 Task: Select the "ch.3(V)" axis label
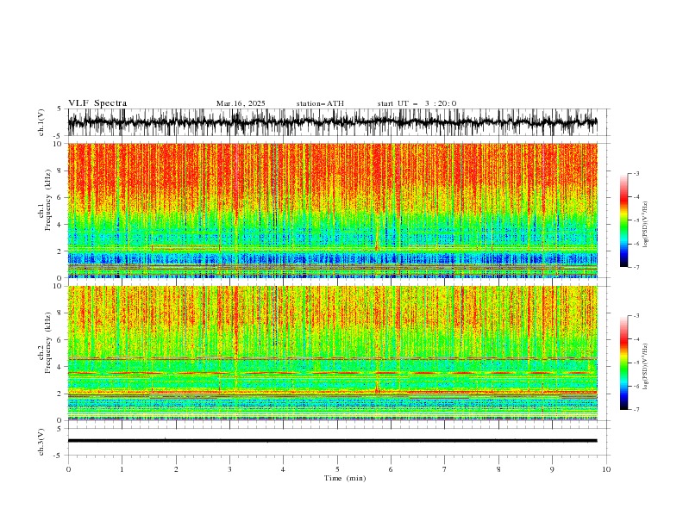coord(41,442)
